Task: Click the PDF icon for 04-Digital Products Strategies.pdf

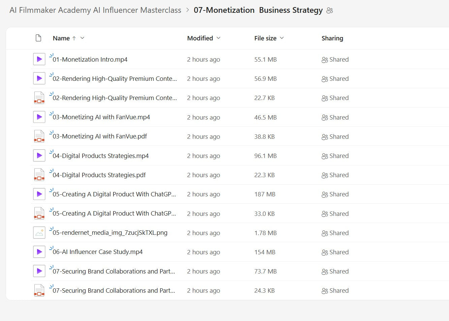Action: click(x=39, y=175)
